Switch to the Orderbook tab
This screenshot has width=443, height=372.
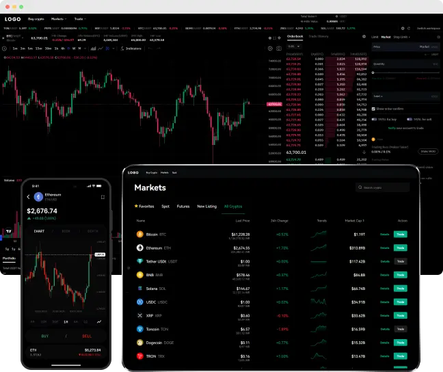coord(295,36)
